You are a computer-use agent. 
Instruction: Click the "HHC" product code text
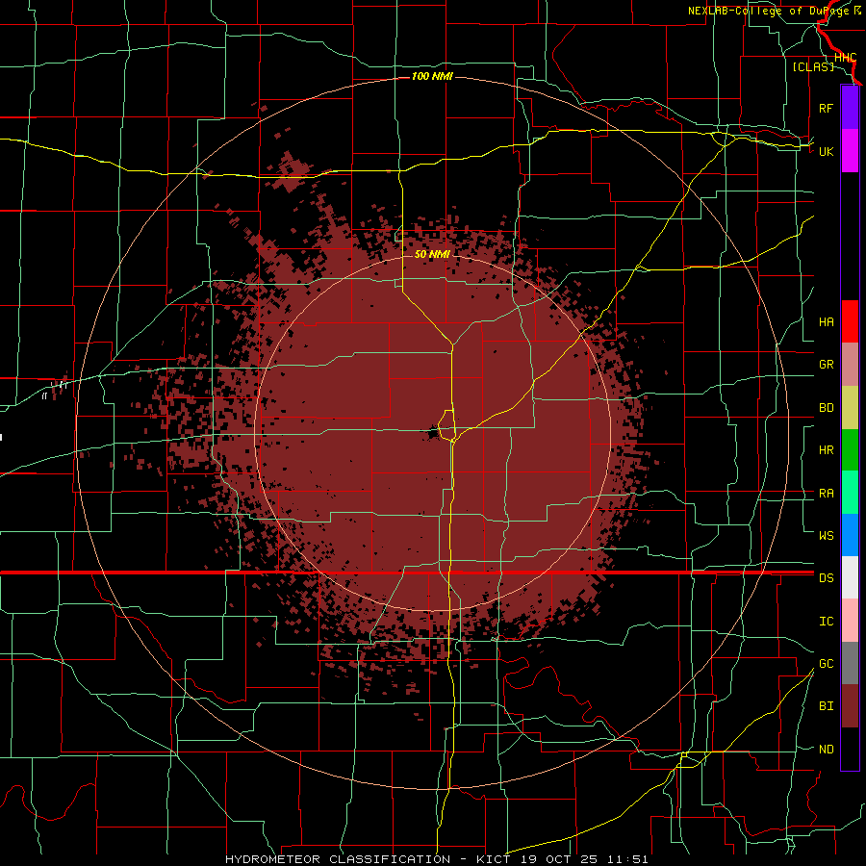click(x=845, y=58)
